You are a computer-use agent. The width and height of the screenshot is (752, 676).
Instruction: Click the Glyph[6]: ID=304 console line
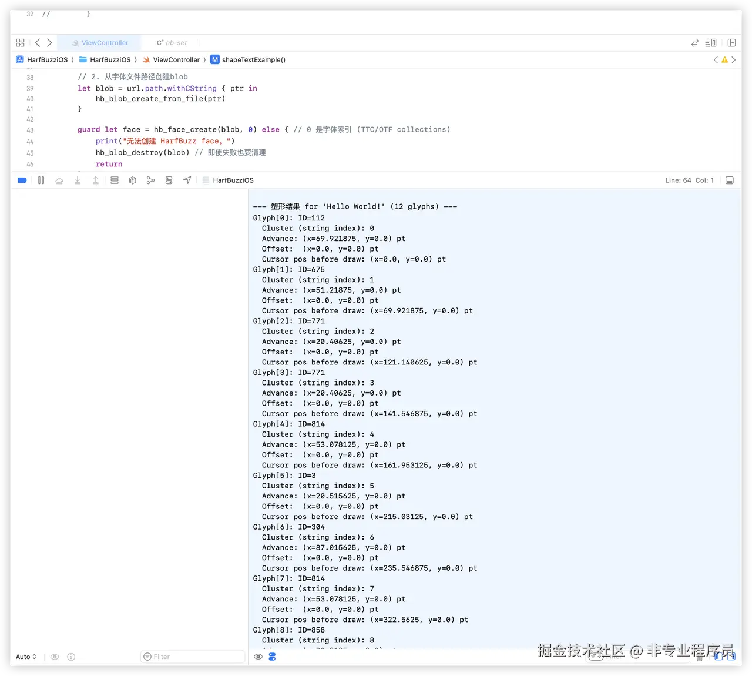point(289,527)
